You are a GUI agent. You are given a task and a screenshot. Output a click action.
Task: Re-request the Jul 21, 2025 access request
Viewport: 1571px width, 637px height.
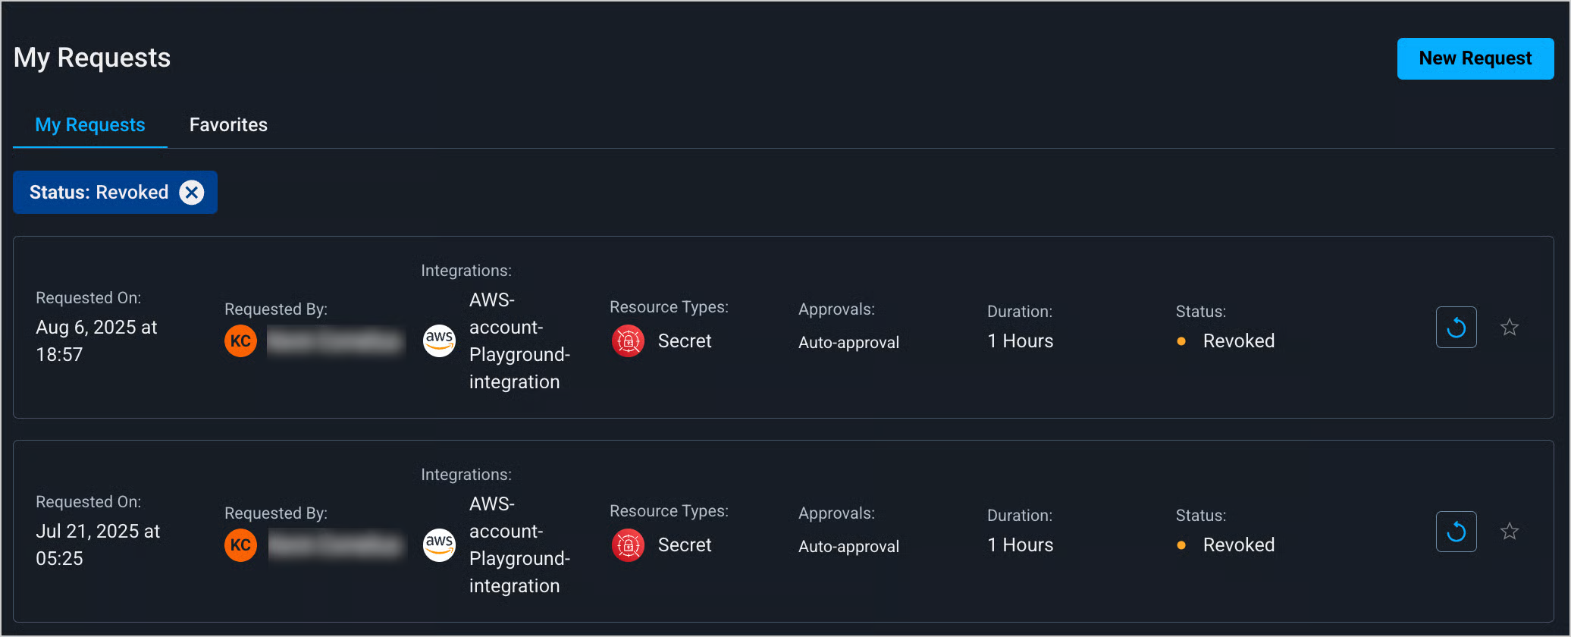(1456, 532)
